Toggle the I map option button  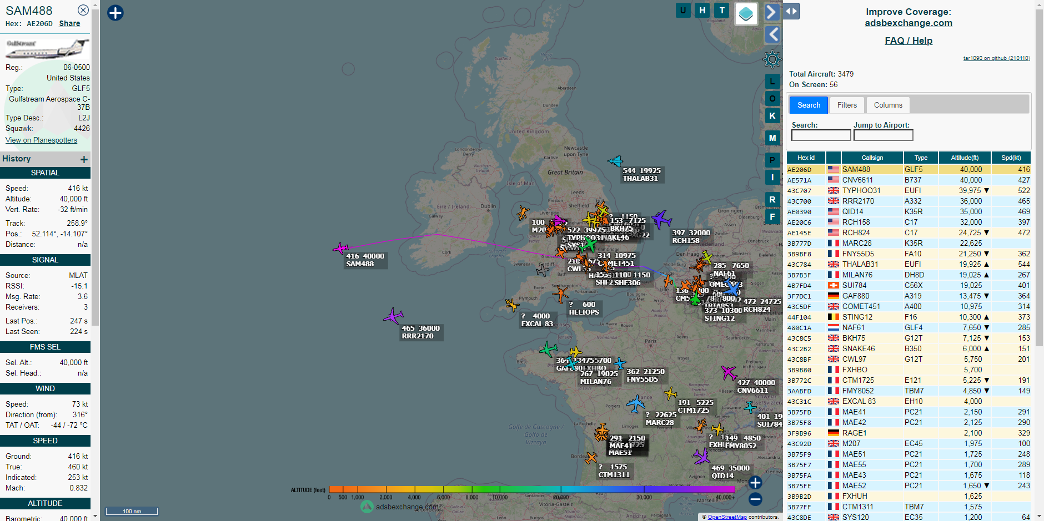[x=772, y=178]
